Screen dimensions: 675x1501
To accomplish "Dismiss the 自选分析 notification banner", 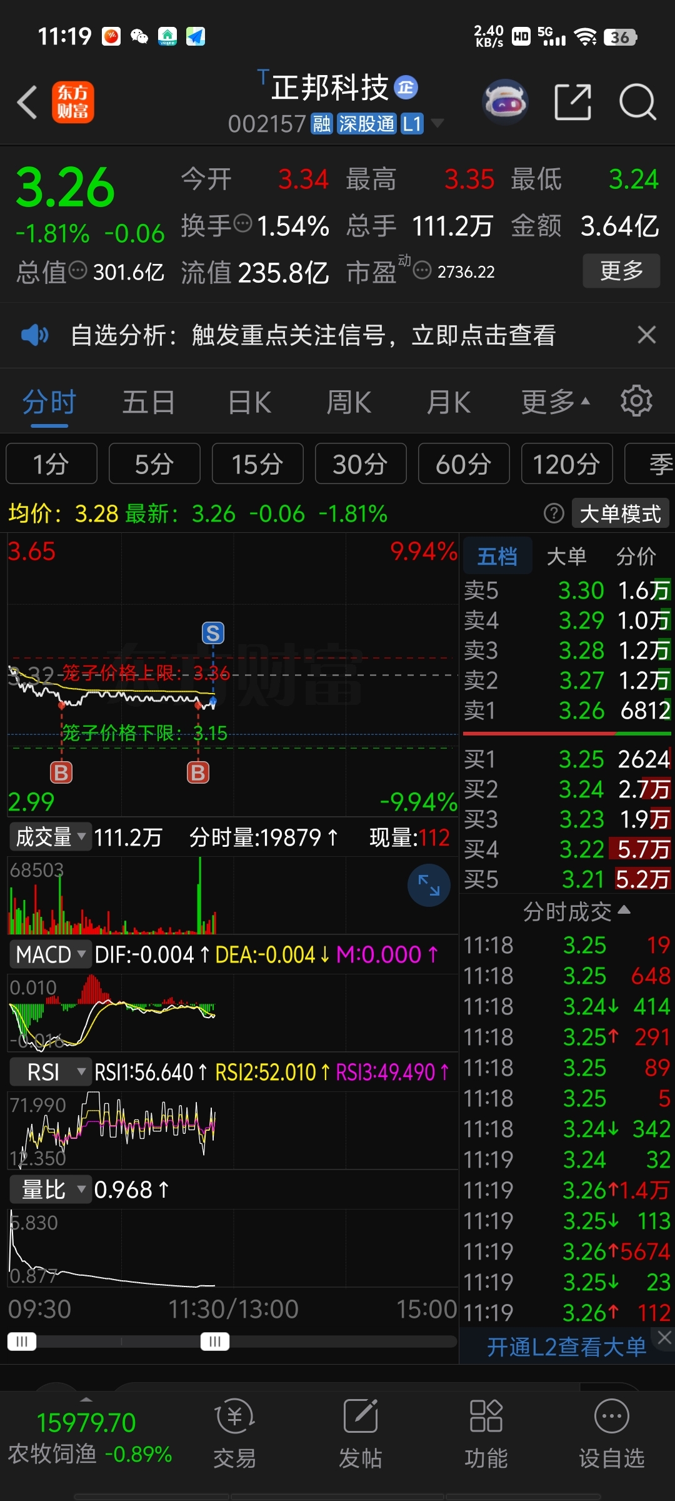I will click(647, 335).
